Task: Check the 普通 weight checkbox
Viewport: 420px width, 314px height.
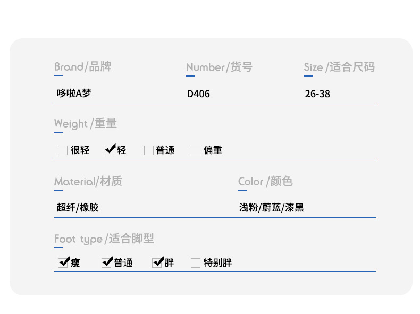Action: point(149,150)
